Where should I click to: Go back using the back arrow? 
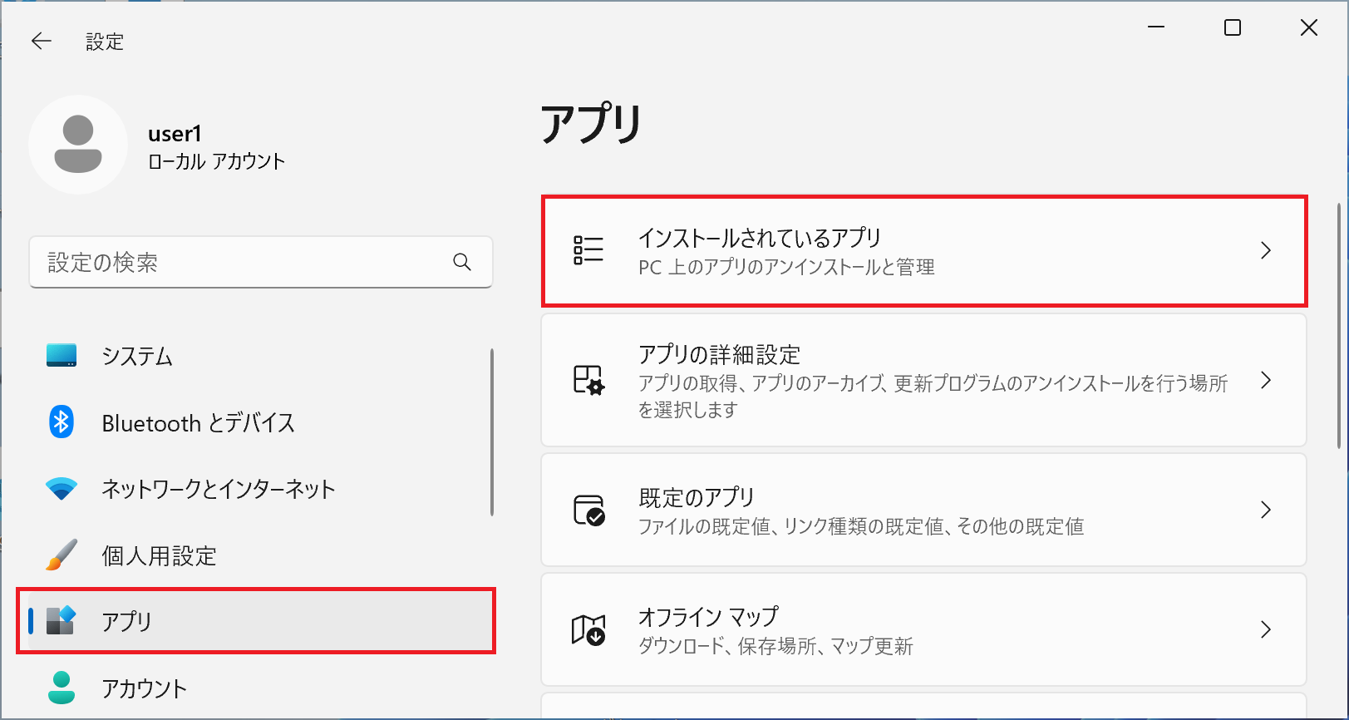(41, 41)
